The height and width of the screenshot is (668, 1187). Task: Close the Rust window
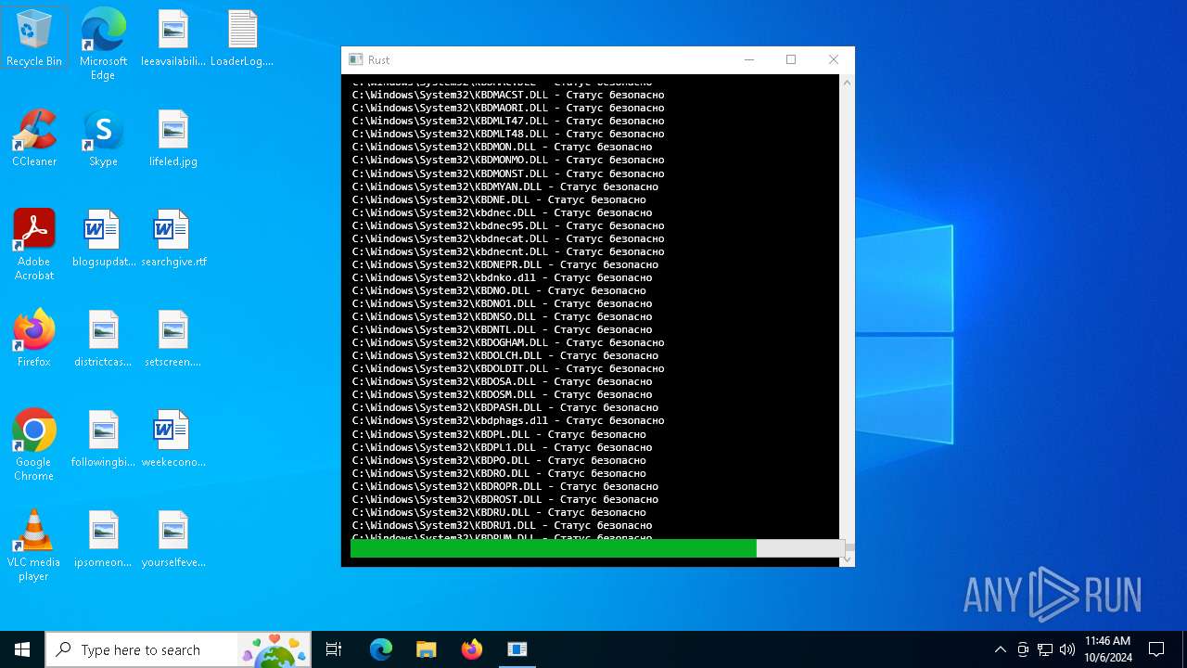(x=834, y=59)
